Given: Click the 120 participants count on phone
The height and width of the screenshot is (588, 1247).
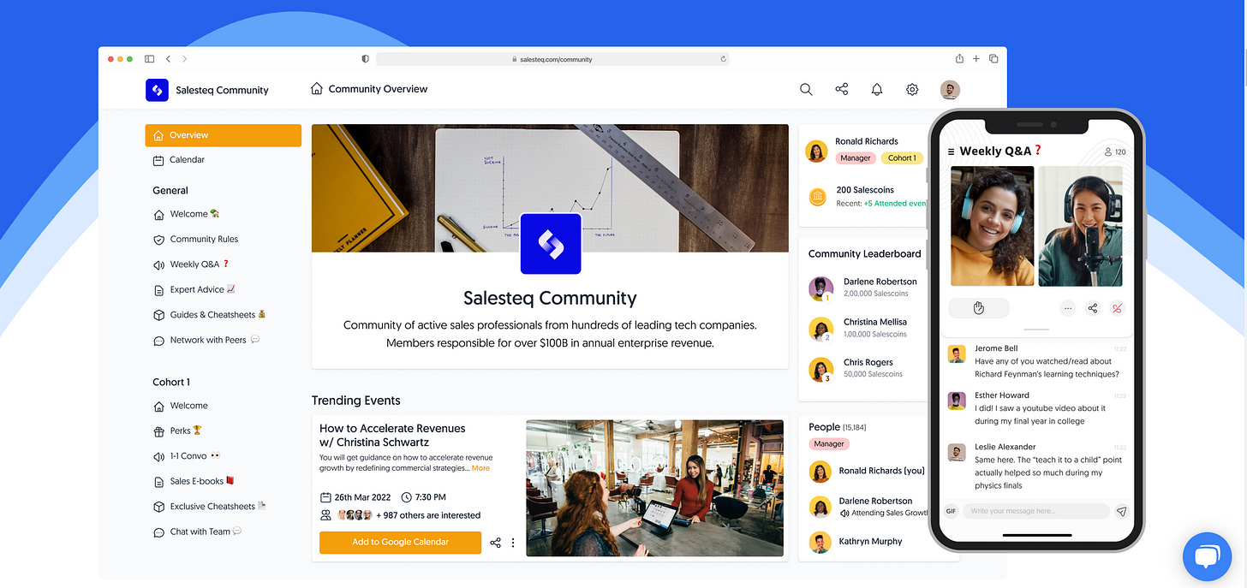Looking at the screenshot, I should pyautogui.click(x=1115, y=151).
